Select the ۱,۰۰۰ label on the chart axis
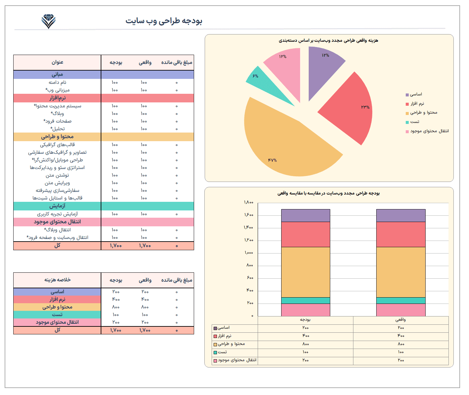The image size is (469, 395). click(x=249, y=253)
